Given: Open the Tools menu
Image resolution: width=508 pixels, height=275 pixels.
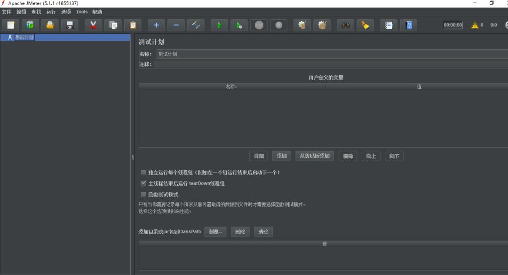Looking at the screenshot, I should (82, 12).
